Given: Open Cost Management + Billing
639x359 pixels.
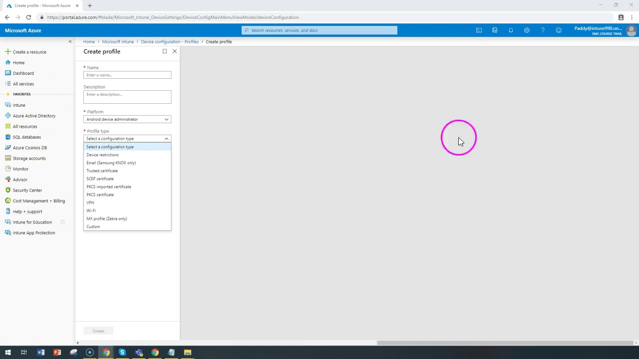Looking at the screenshot, I should point(38,201).
